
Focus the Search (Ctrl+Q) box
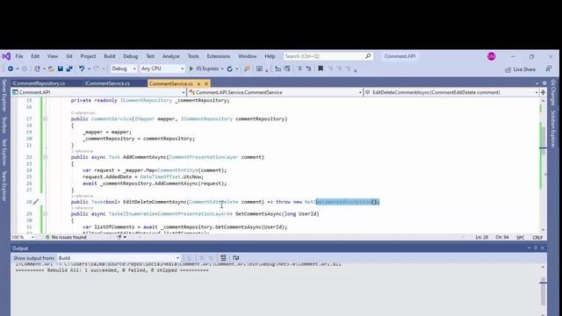pyautogui.click(x=328, y=56)
